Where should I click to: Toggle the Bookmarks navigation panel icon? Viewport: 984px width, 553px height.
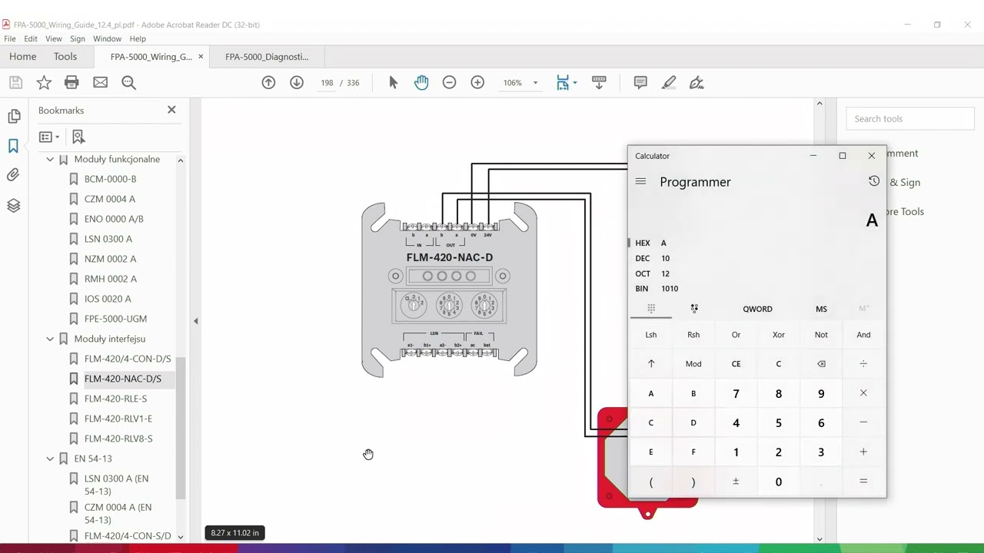coord(14,146)
